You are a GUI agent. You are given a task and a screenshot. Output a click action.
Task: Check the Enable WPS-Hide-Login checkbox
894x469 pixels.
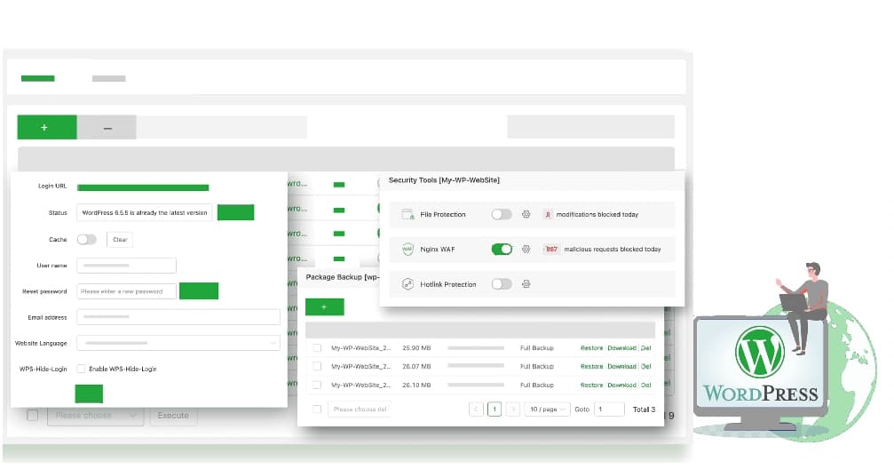[81, 369]
